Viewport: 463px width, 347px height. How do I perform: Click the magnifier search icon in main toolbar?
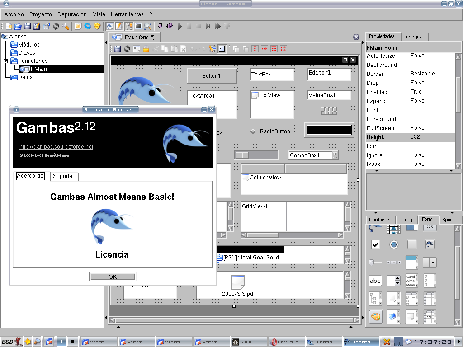pos(148,26)
